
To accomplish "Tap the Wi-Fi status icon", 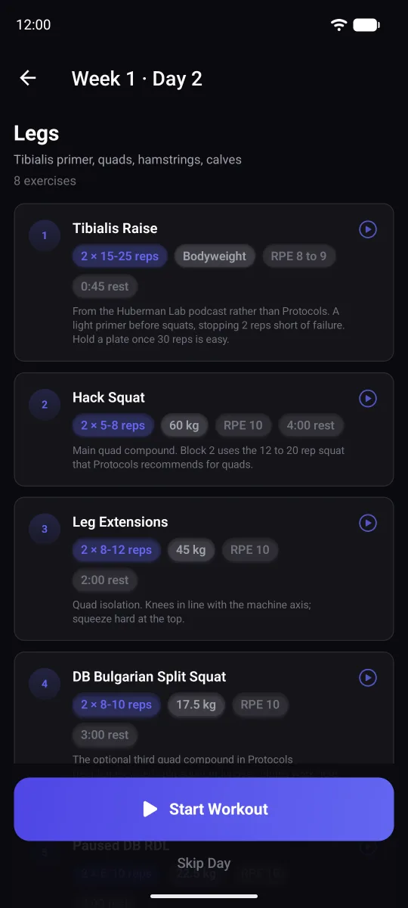I will click(338, 25).
